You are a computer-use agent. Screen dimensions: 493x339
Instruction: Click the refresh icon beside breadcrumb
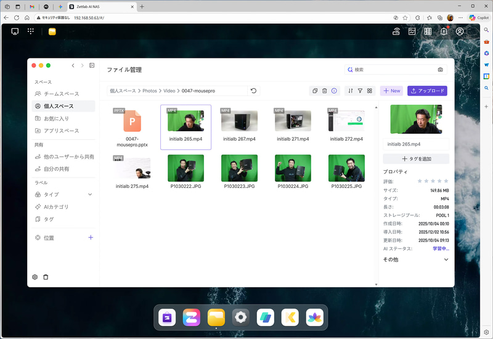coord(253,91)
